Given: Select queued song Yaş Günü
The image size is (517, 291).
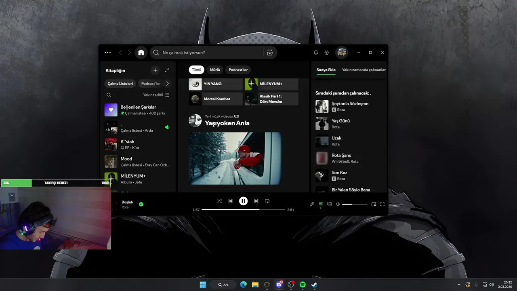Looking at the screenshot, I should coord(350,124).
